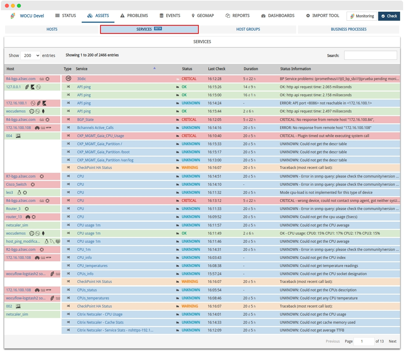Open the EVENTS menu
The height and width of the screenshot is (351, 404).
pyautogui.click(x=170, y=16)
